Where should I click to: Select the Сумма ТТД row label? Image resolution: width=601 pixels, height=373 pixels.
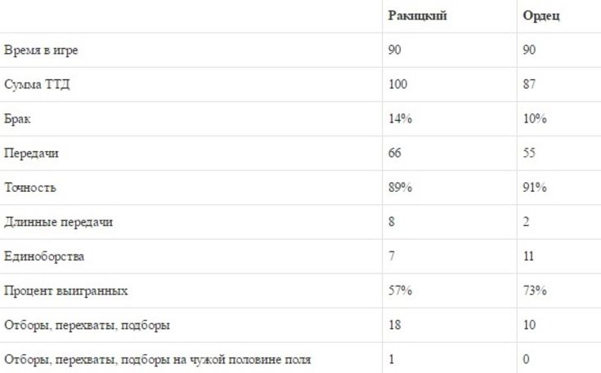37,84
